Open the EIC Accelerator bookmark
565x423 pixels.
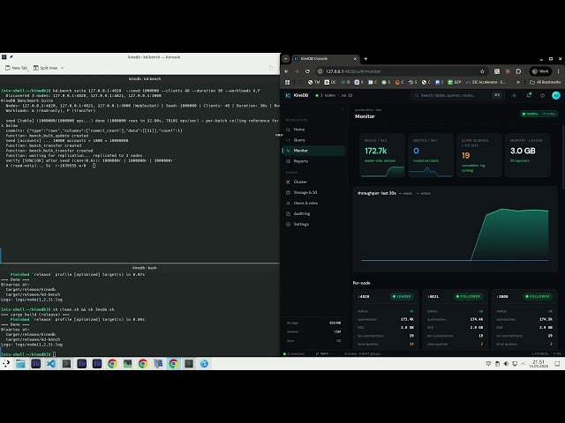tap(486, 82)
